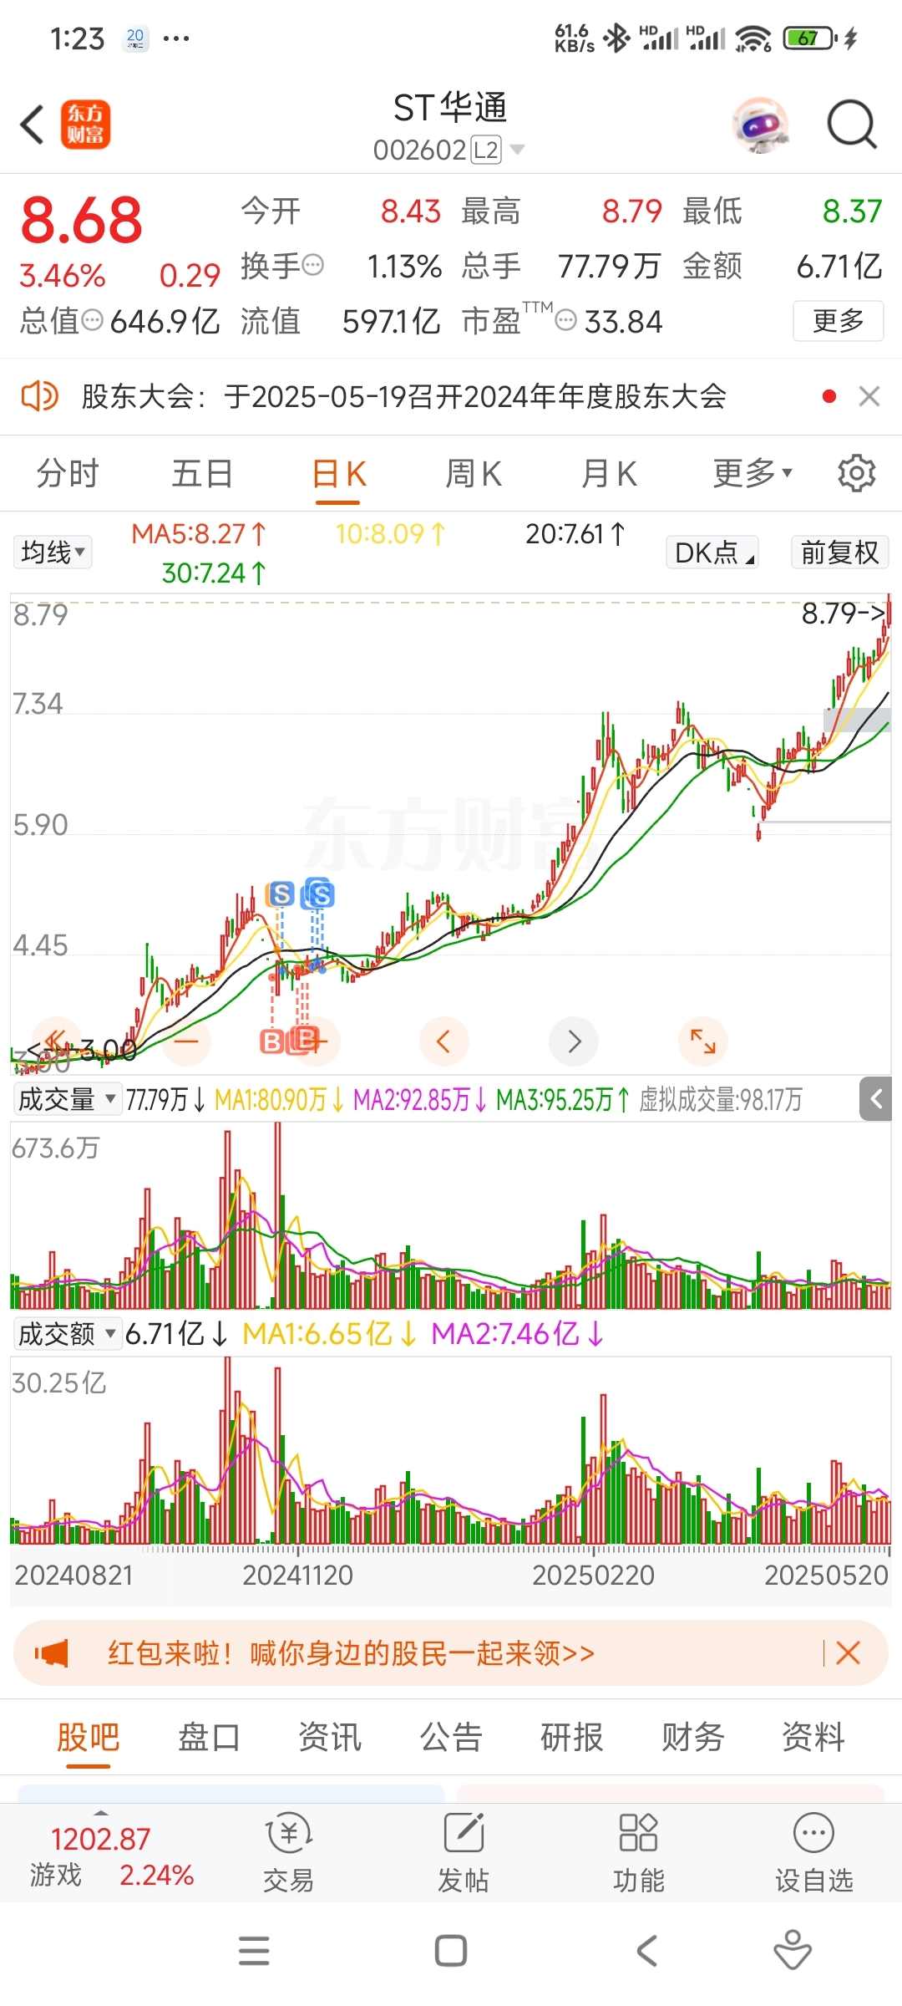This screenshot has height=2006, width=902.
Task: Switch to the 分时 chart tab
Action: 68,474
